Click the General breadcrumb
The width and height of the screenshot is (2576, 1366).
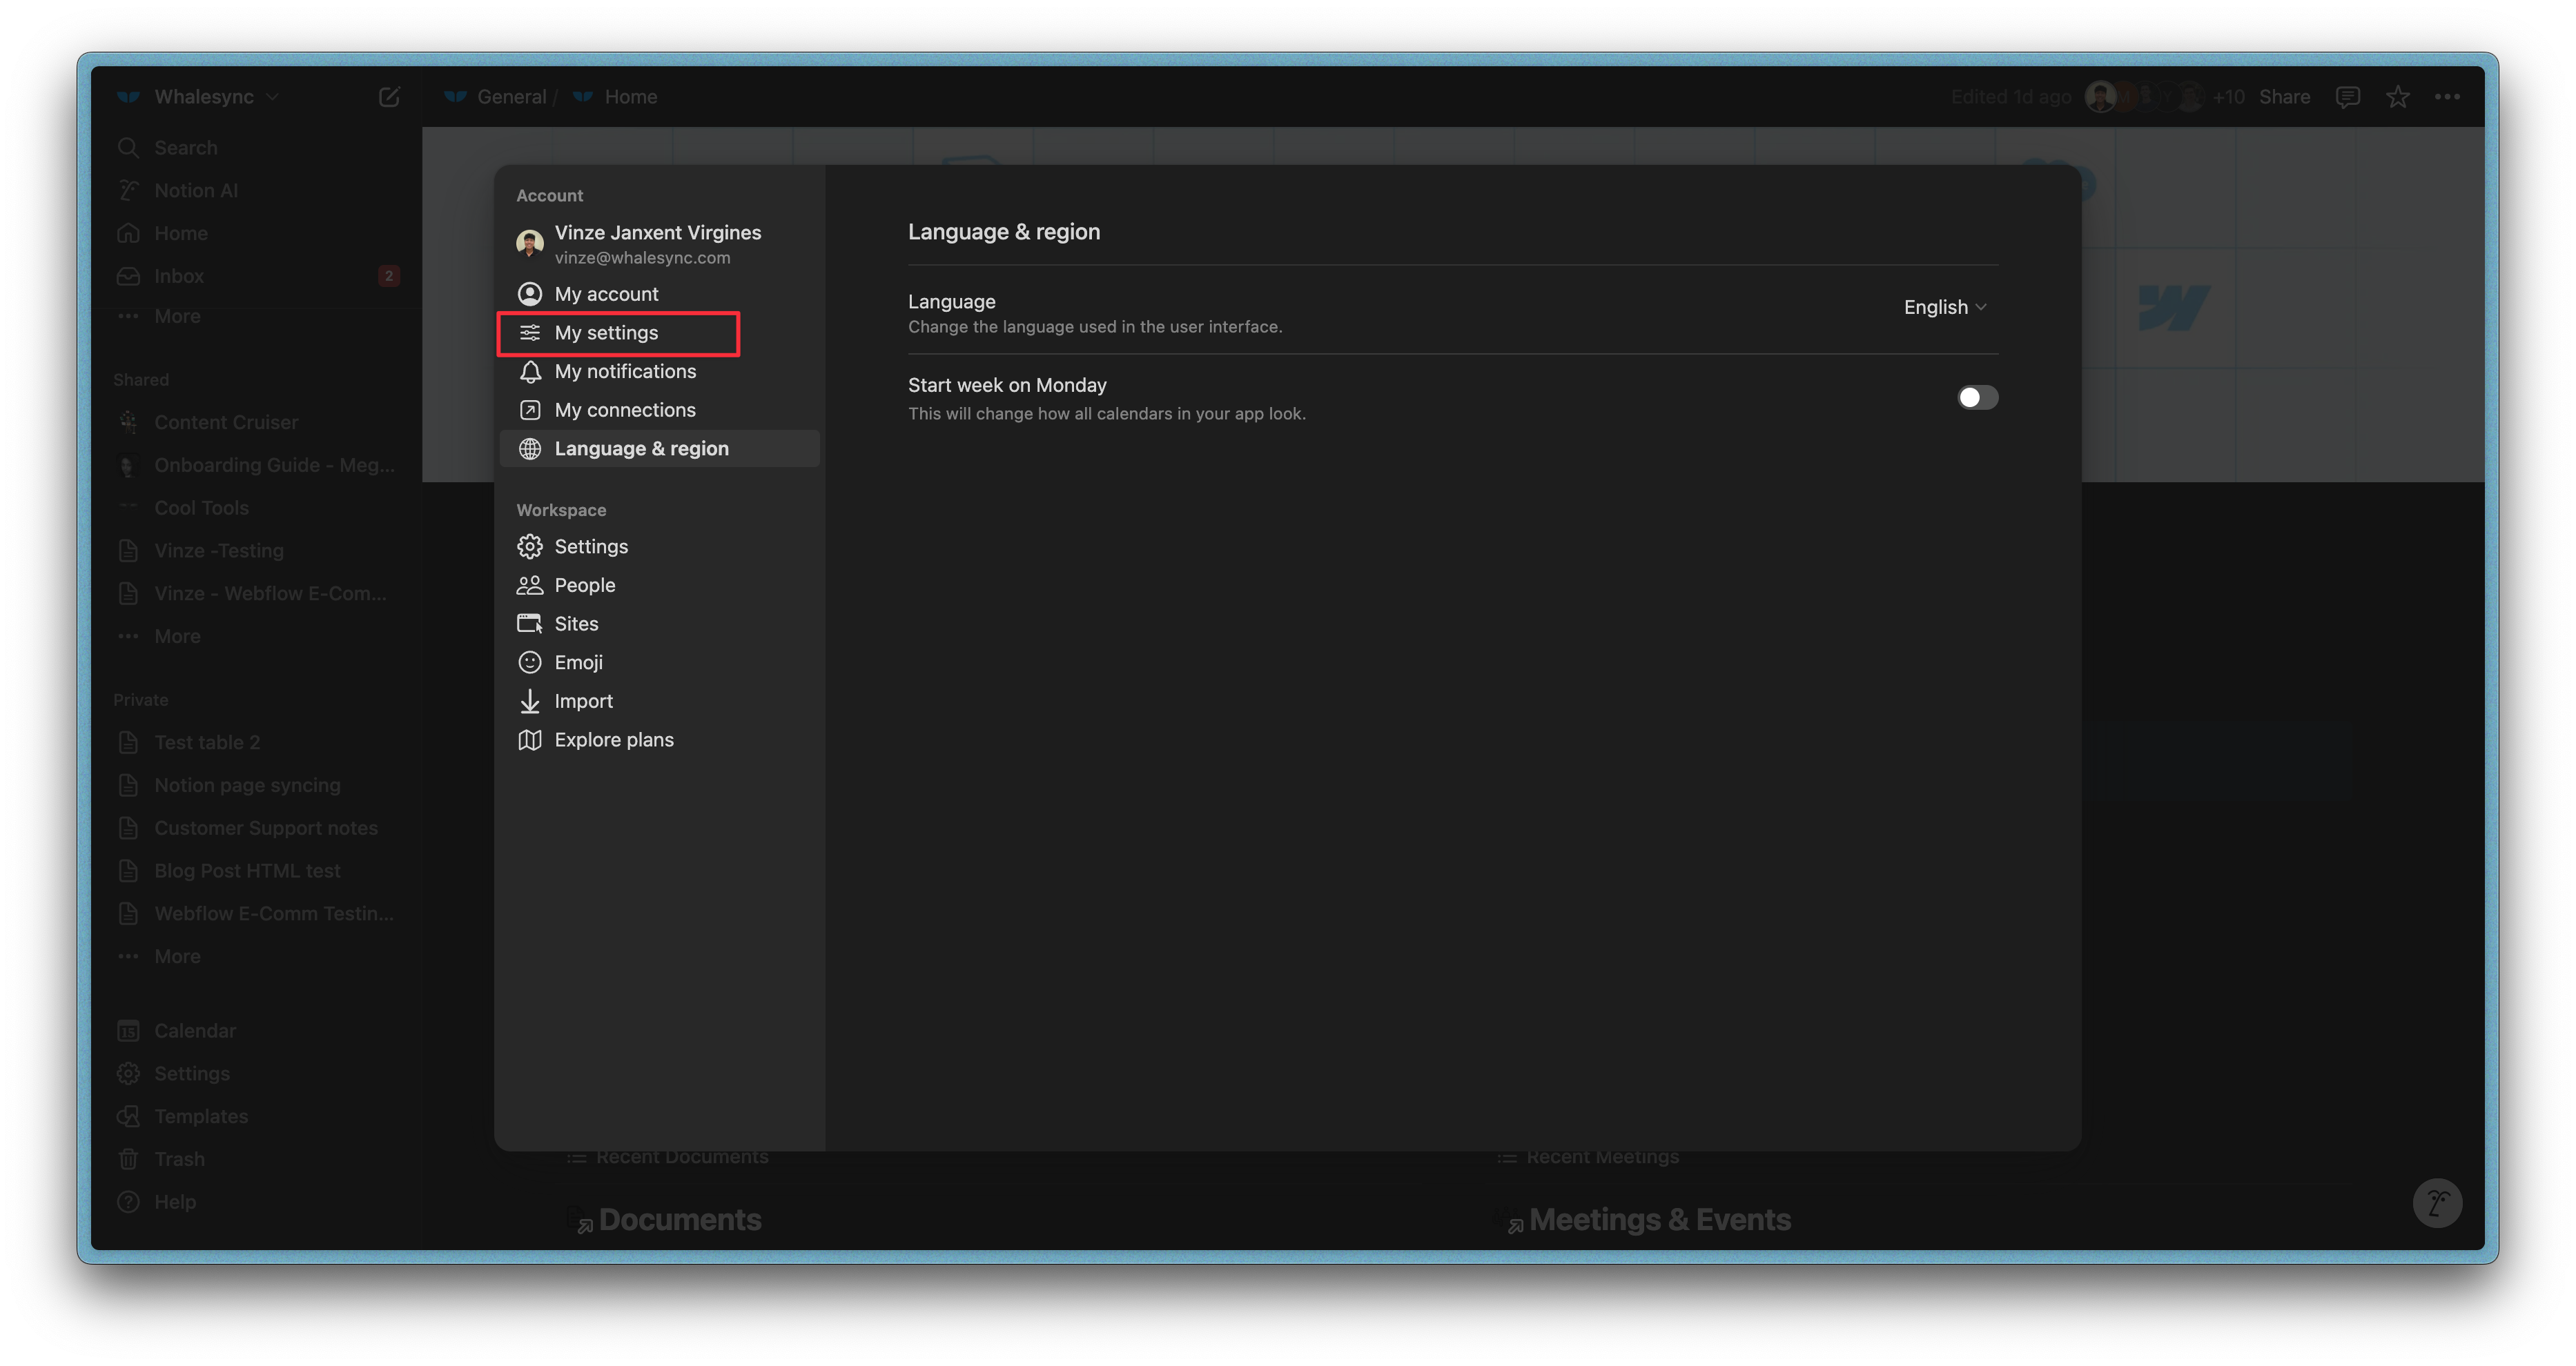[511, 97]
